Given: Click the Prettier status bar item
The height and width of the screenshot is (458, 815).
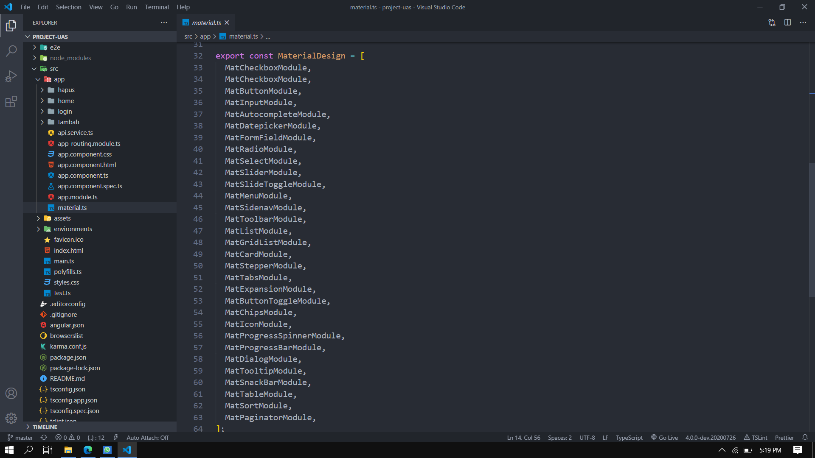Looking at the screenshot, I should pos(784,437).
